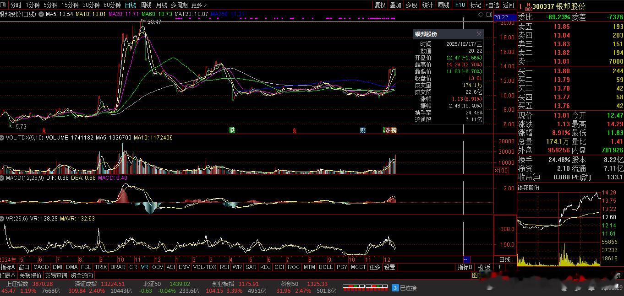This screenshot has width=624, height=296.
Task: Expand the 更多 indicators list
Action: (375, 267)
